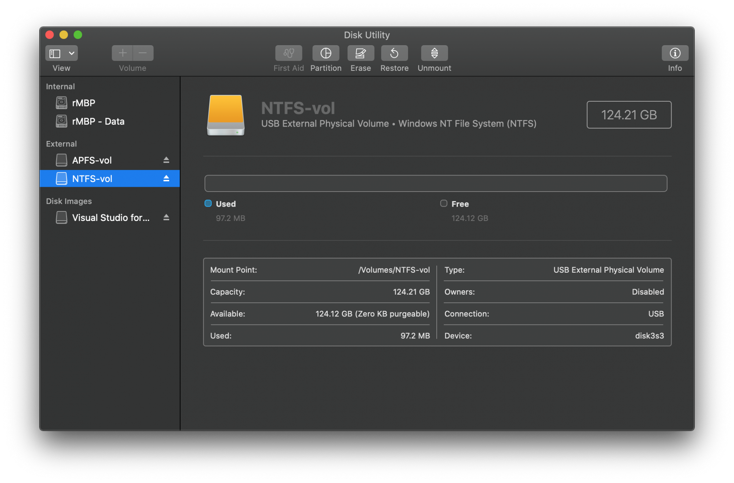Eject the NTFS-vol volume in sidebar
The height and width of the screenshot is (483, 734).
click(166, 178)
